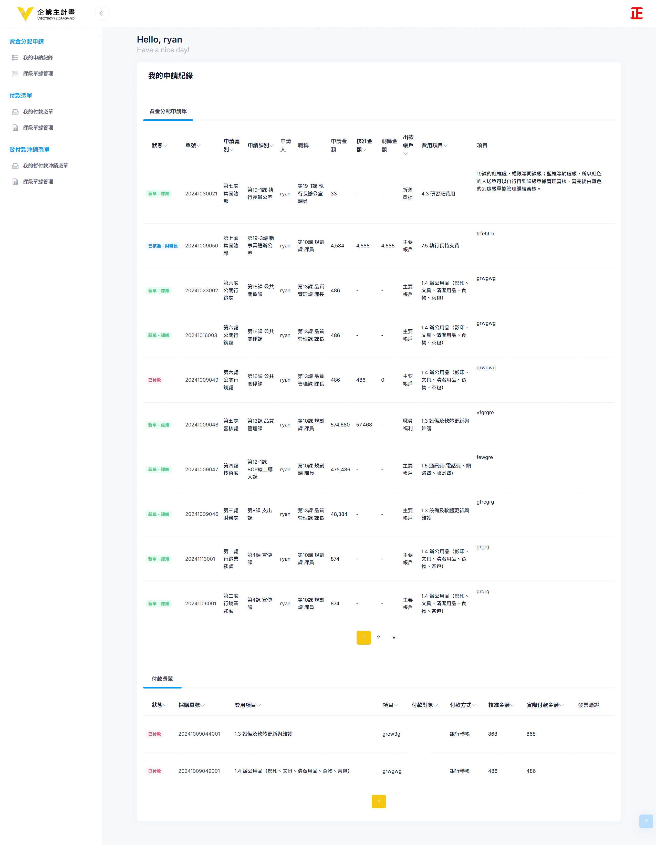
Task: Click the red 正 icon at top right
Action: pyautogui.click(x=636, y=14)
